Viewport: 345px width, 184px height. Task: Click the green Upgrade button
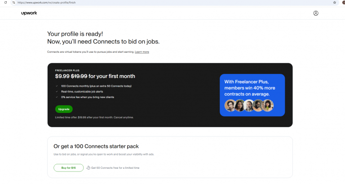click(x=64, y=109)
